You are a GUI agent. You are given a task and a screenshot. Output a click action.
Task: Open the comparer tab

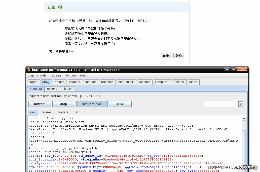(162, 82)
